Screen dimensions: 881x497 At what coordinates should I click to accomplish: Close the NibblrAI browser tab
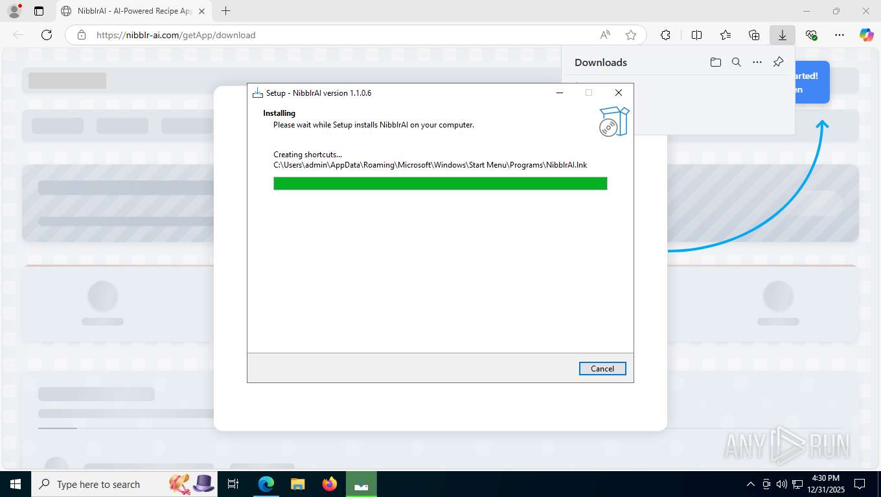201,11
